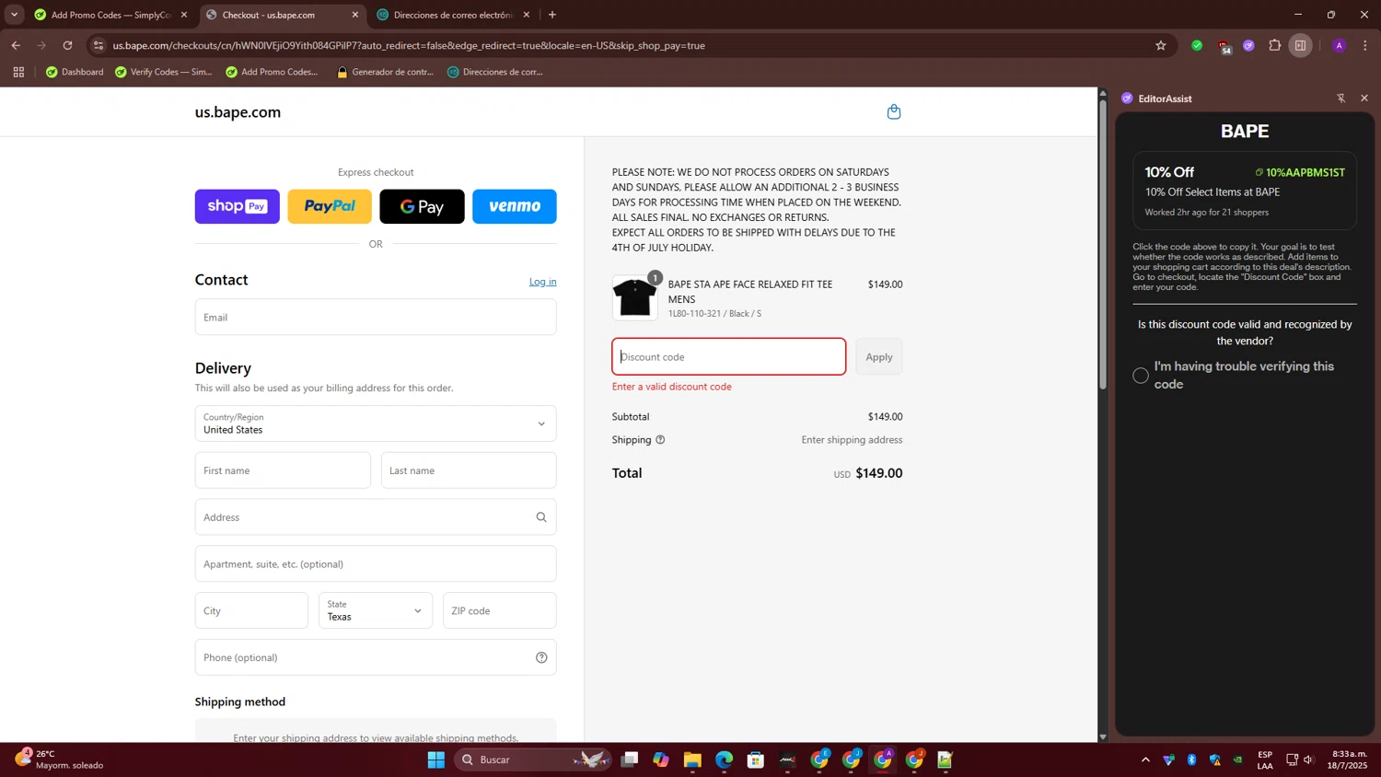Go back to the previous page
Screen dimensions: 1381x777
[x=16, y=45]
